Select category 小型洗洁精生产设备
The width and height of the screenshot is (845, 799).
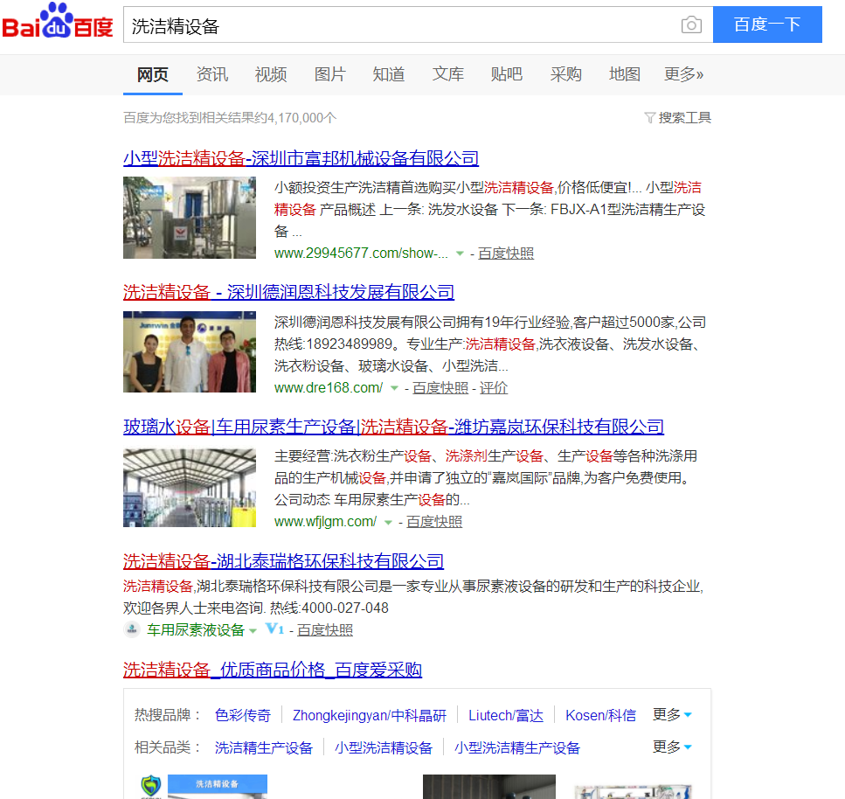pos(517,747)
